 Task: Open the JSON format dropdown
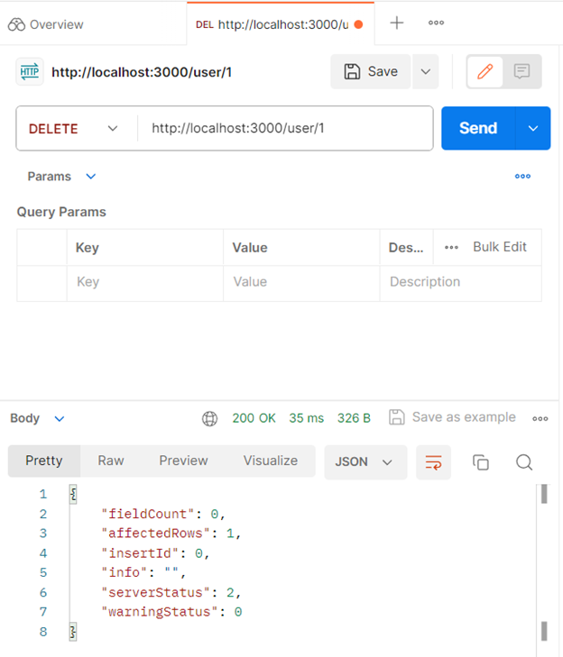(x=365, y=461)
